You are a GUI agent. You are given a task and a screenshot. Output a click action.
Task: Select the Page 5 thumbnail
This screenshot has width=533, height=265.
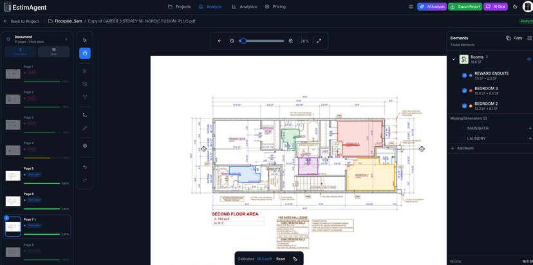(x=13, y=176)
